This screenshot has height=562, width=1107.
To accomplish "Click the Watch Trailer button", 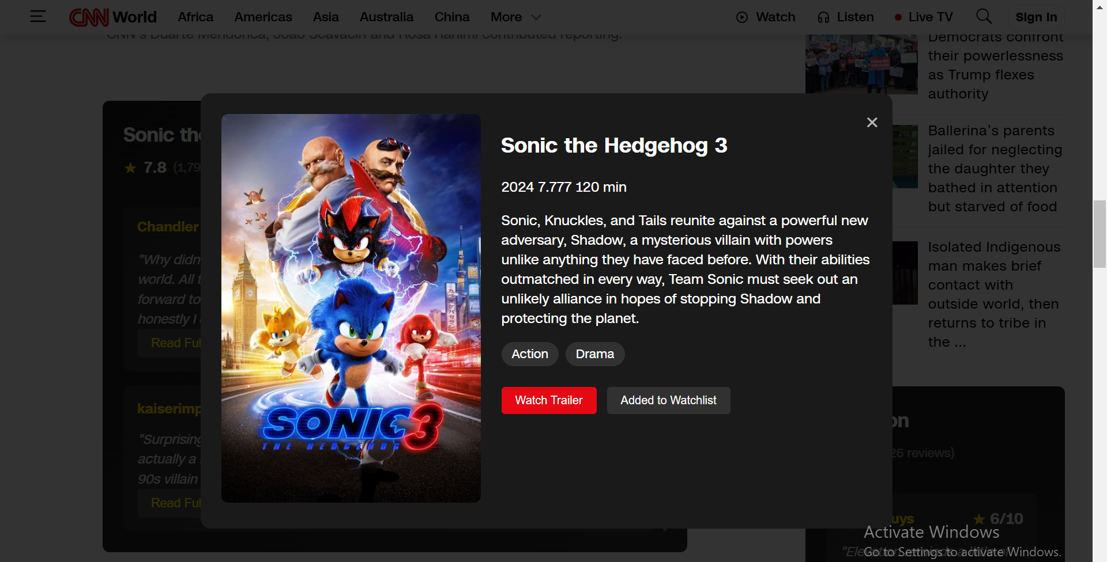I will (x=549, y=400).
